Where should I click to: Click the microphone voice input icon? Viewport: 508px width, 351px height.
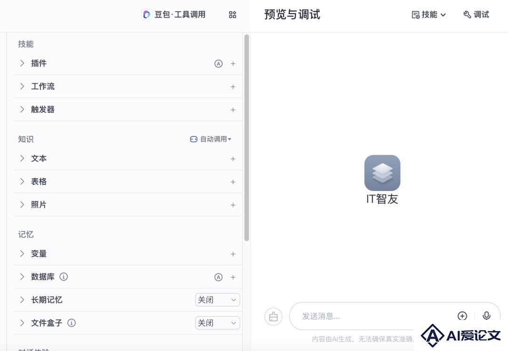tap(486, 316)
